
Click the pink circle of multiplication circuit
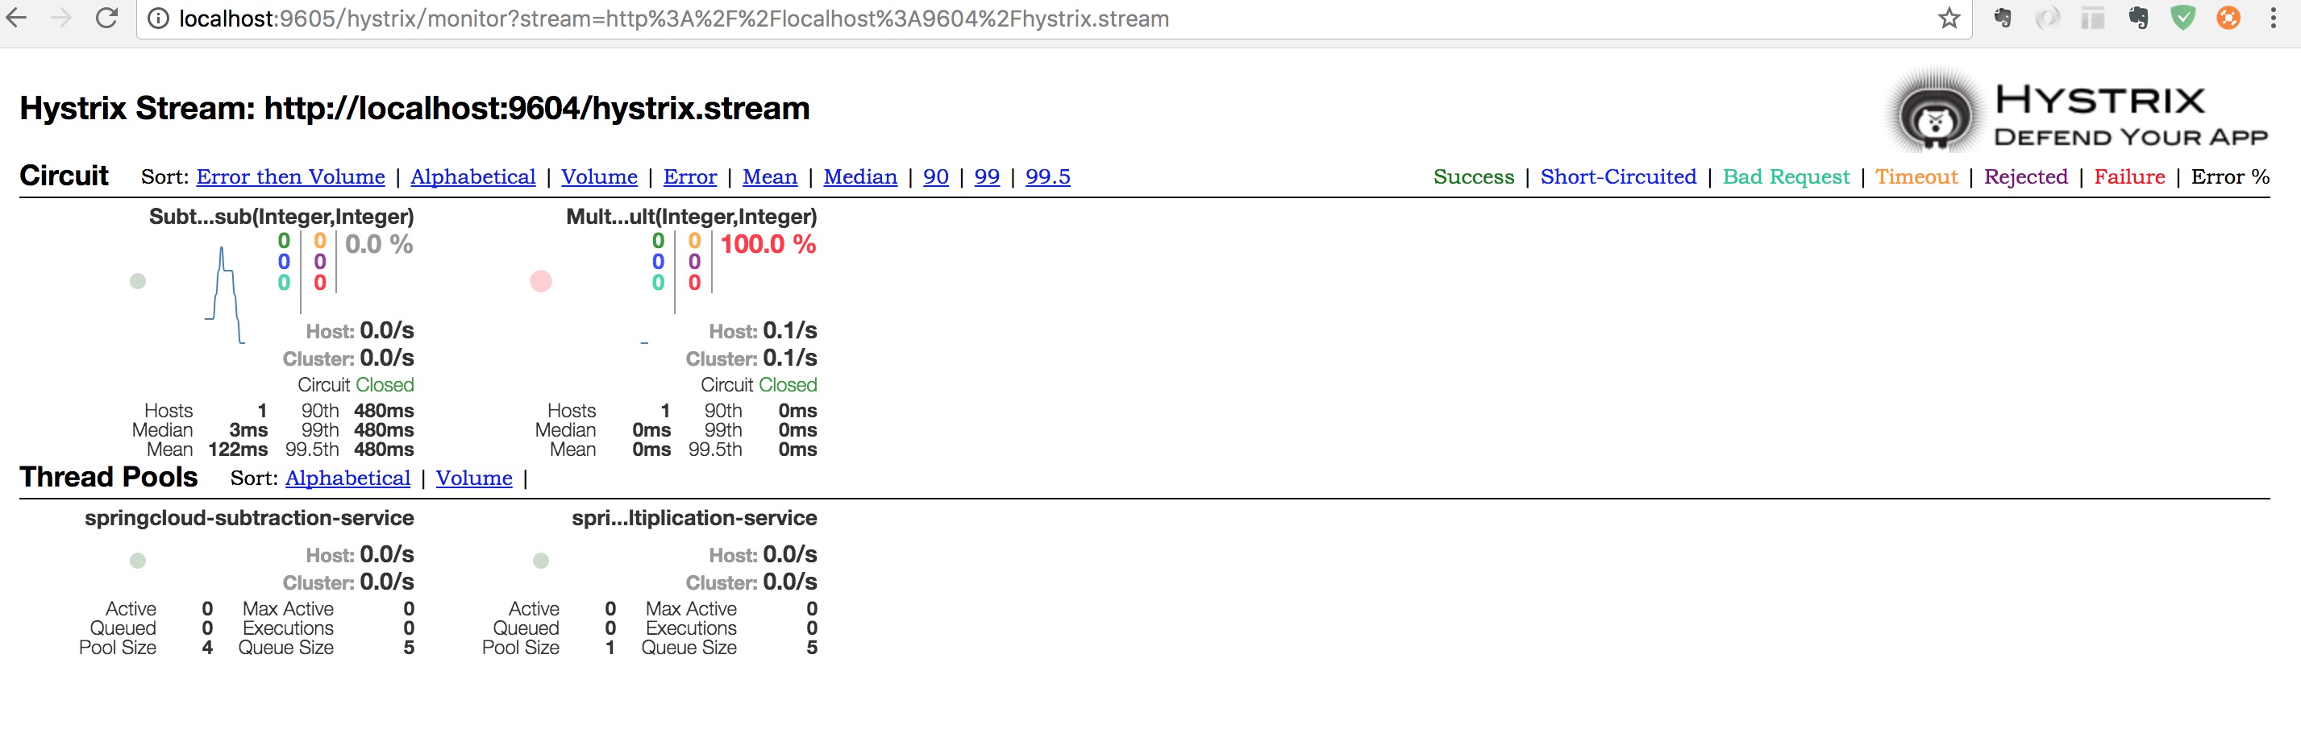point(540,281)
